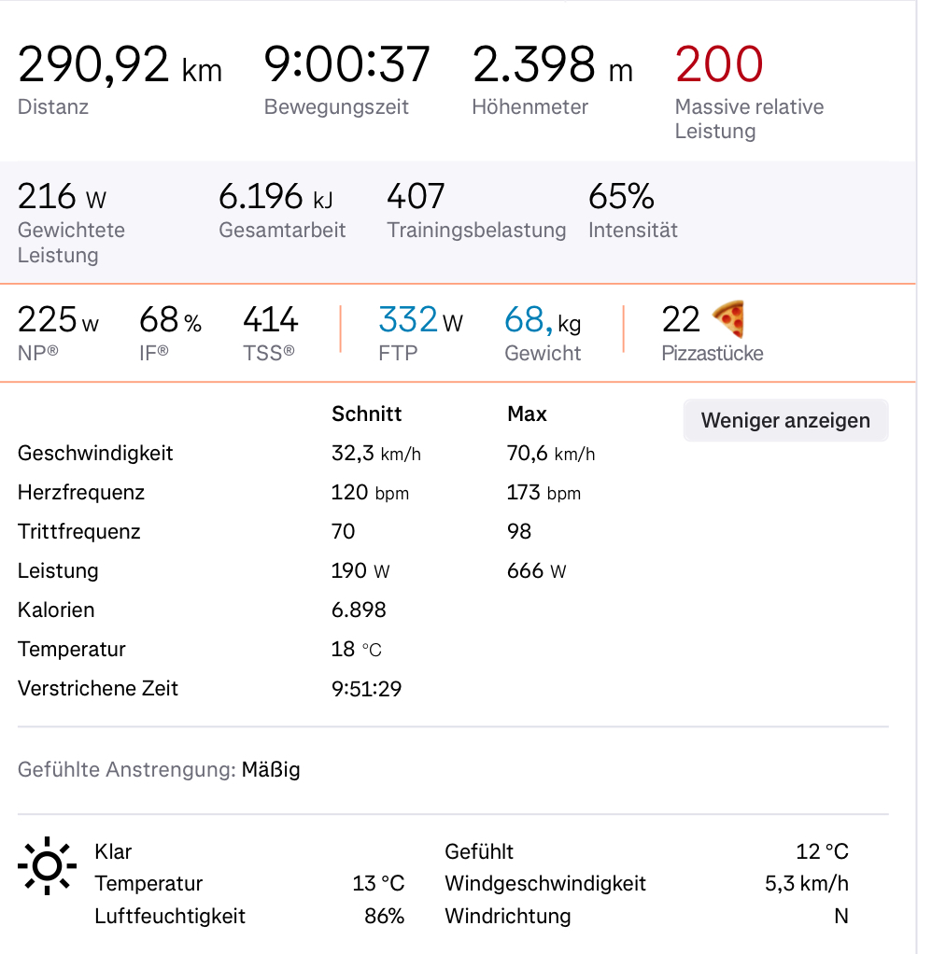Click the 225 W NP value
Viewport: 946px width, 954px height.
58,320
